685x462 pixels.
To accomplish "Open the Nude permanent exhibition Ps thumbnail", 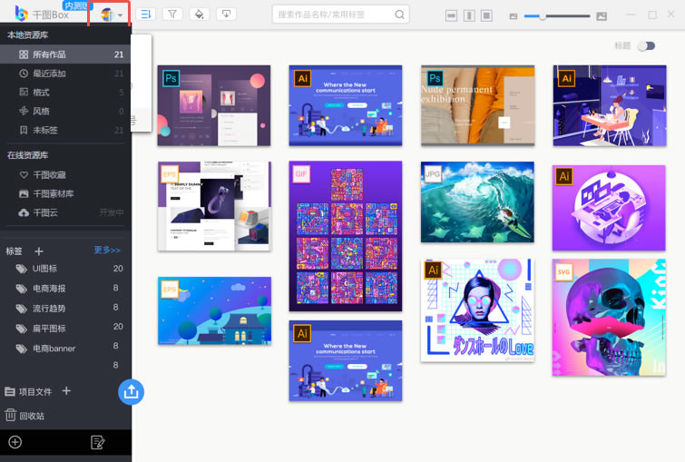I will click(x=477, y=105).
